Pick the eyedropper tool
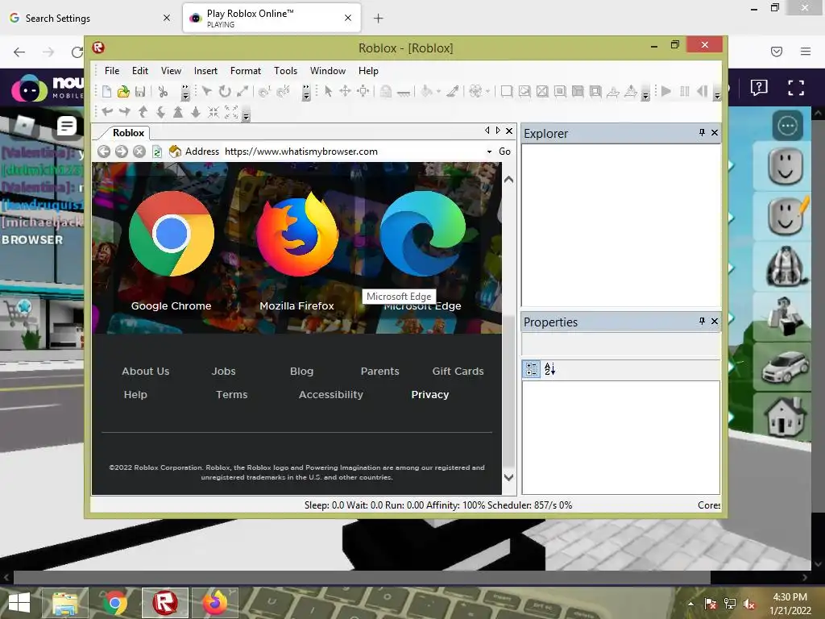Viewport: 825px width, 619px height. tap(453, 92)
